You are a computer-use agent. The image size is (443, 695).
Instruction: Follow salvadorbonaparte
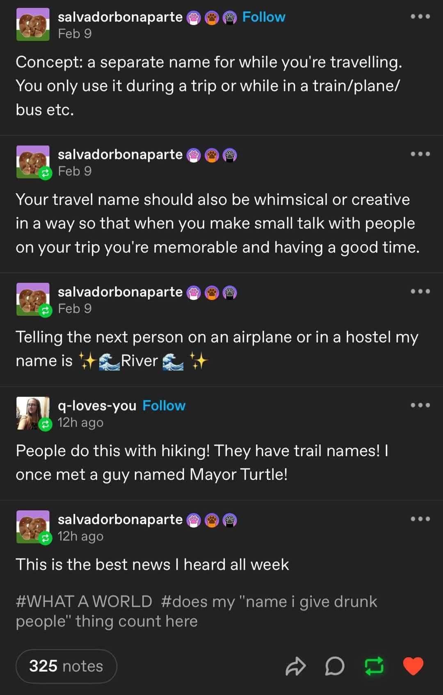click(x=263, y=17)
